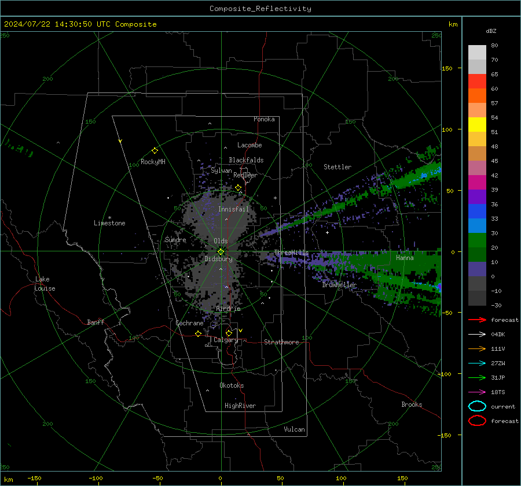Click the HighRiver city label
Image resolution: width=521 pixels, height=486 pixels.
240,406
